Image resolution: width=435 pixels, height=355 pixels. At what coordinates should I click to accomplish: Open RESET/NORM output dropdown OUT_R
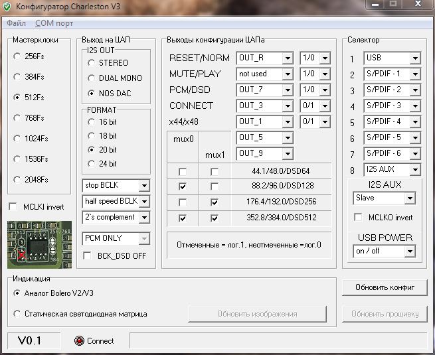point(265,58)
